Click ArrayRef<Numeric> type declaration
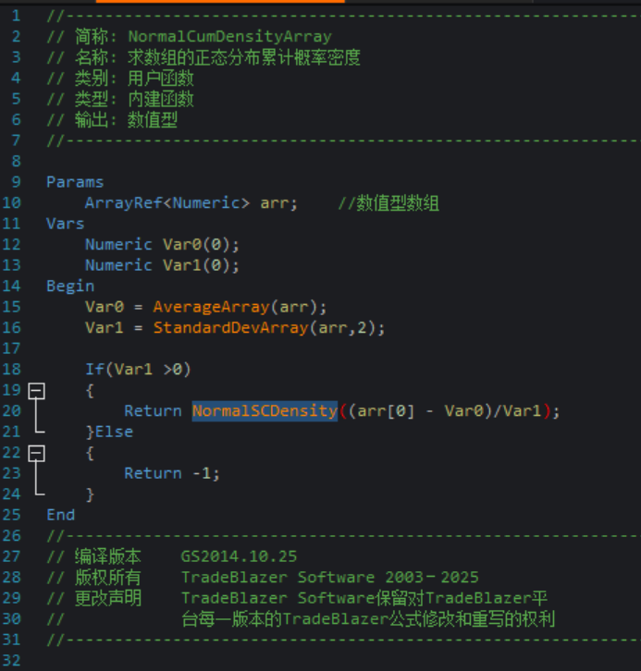The height and width of the screenshot is (671, 641). click(167, 202)
